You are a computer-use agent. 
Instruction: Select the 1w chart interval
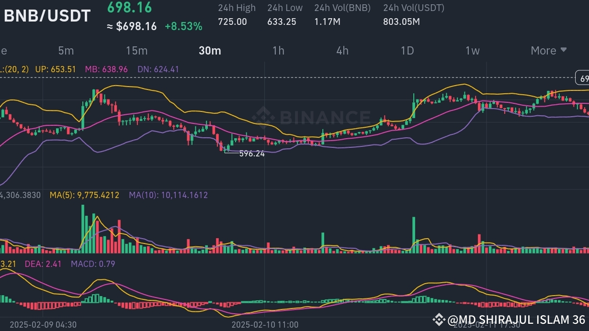[x=472, y=50]
